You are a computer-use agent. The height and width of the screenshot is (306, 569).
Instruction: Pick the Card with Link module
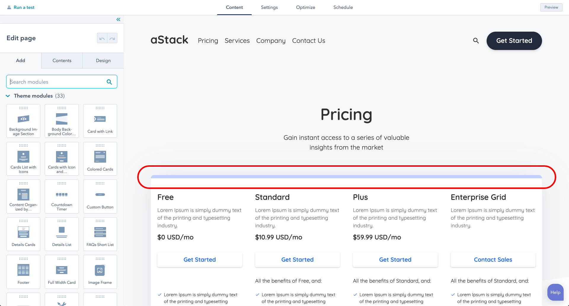100,121
